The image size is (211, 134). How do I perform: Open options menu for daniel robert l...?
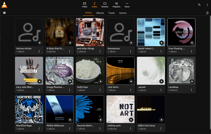pos(161,51)
